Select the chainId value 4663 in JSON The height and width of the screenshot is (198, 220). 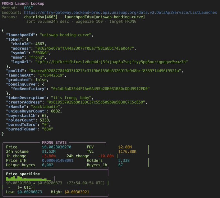point(40,44)
